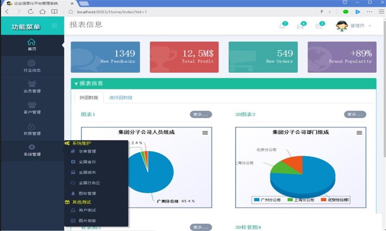Click the lower-left 更多... button above the pie chart row

[x=201, y=227]
